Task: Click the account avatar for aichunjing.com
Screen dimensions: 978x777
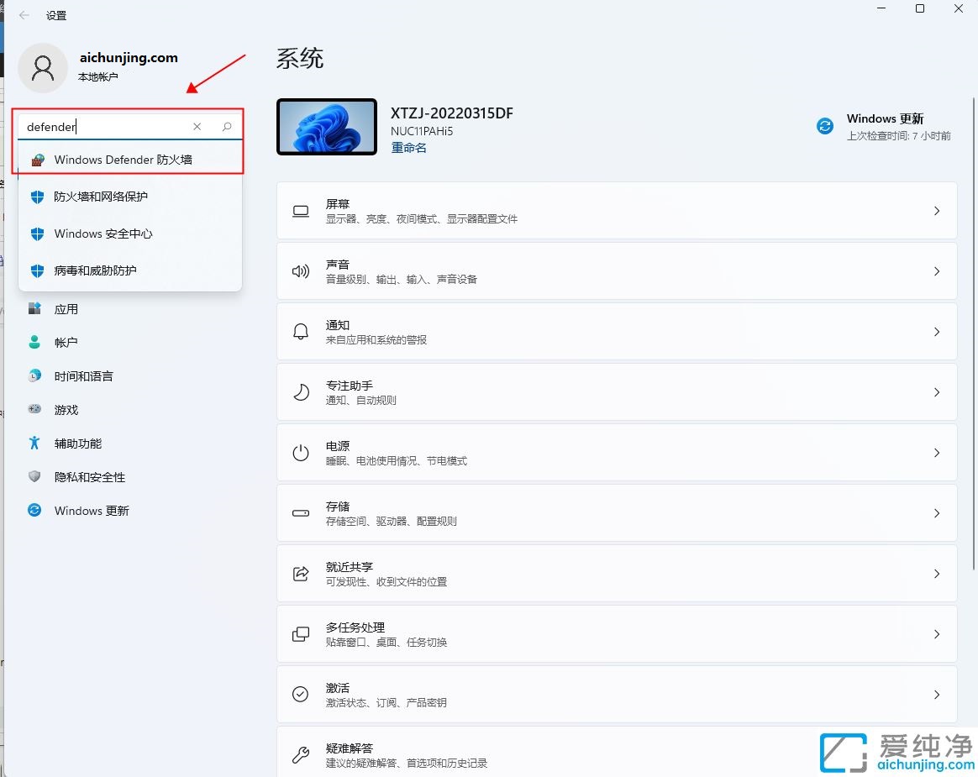Action: pyautogui.click(x=43, y=68)
